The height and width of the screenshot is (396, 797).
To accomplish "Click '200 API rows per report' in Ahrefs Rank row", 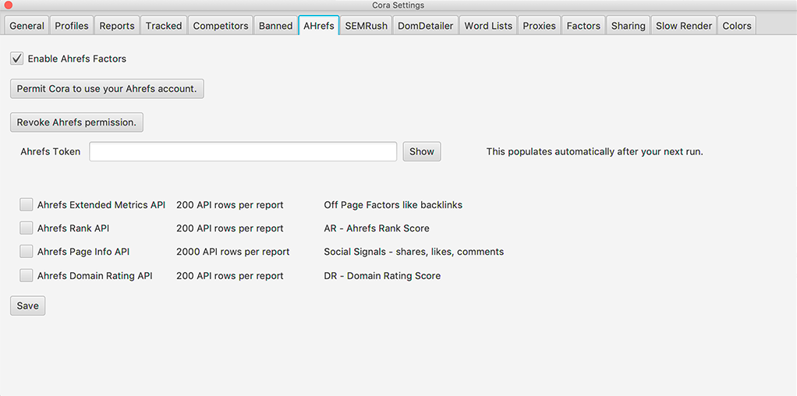I will coord(230,228).
